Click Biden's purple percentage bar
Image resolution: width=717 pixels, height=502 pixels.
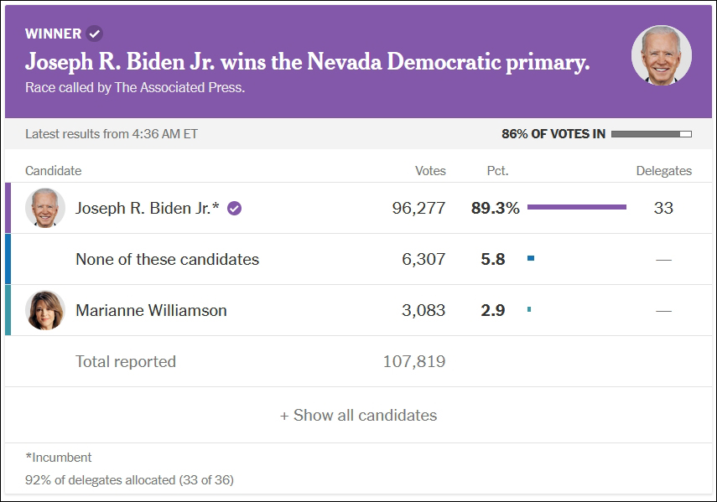(x=576, y=207)
